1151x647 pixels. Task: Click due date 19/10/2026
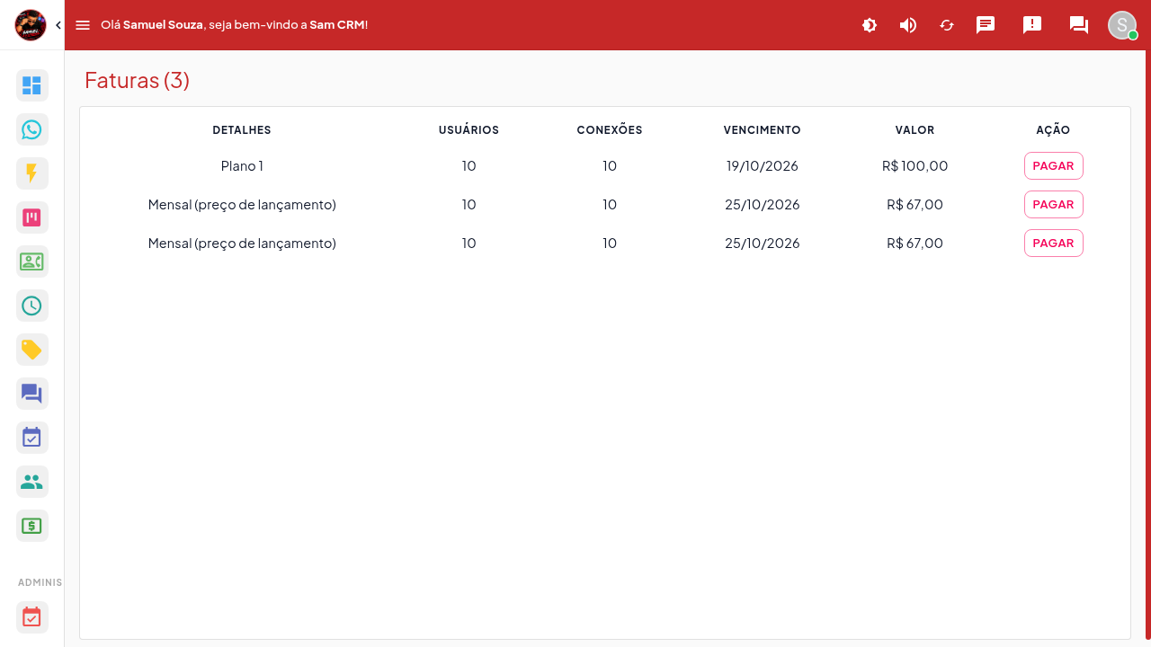pos(763,166)
